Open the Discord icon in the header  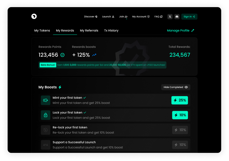pyautogui.click(x=177, y=16)
